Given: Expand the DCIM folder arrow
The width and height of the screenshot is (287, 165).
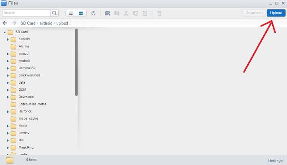Looking at the screenshot, I should coord(8,90).
